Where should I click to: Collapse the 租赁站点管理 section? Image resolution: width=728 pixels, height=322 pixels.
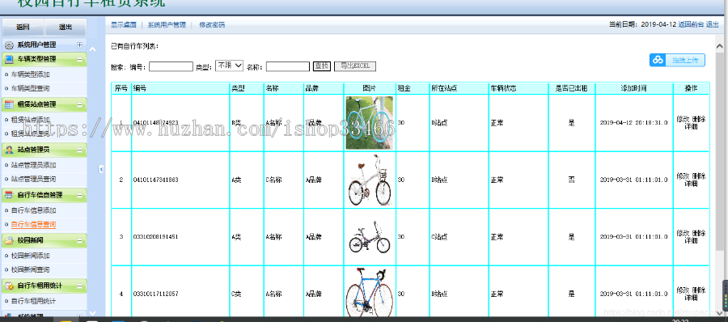click(x=79, y=104)
